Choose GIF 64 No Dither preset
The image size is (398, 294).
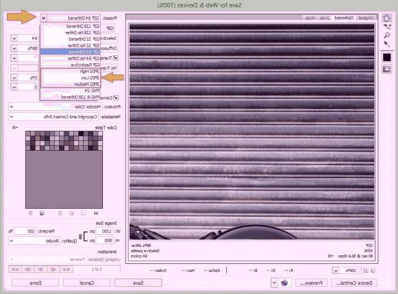[70, 59]
